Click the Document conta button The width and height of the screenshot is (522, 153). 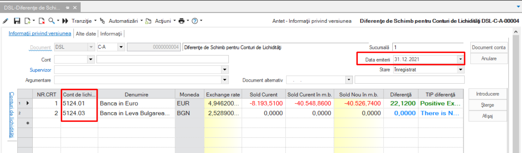(x=489, y=48)
